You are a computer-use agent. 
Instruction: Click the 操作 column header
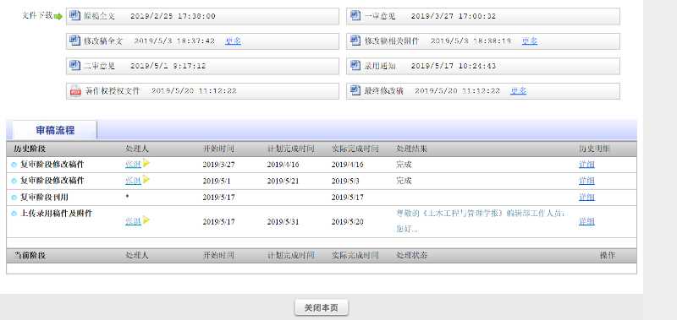[607, 255]
